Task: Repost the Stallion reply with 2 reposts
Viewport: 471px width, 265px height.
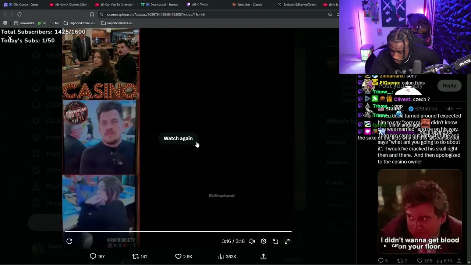Action: pos(402,261)
